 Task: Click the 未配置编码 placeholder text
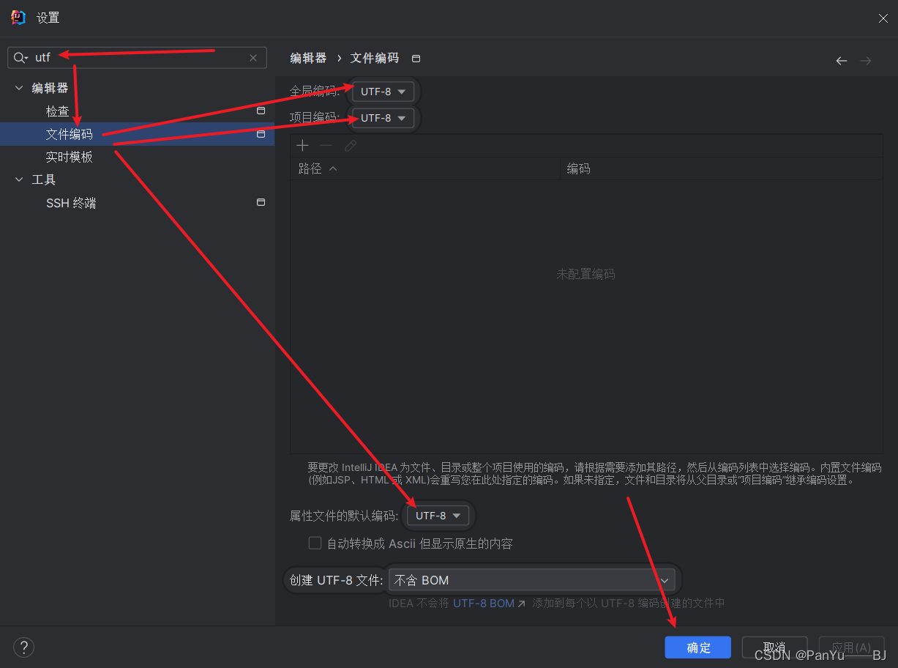[x=585, y=274]
